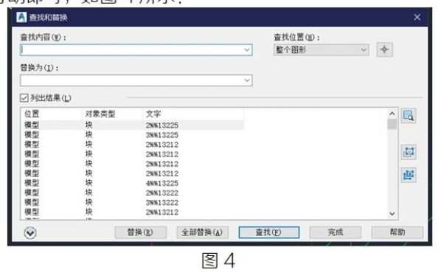
Task: Sort by the 位置 column header
Action: point(51,114)
